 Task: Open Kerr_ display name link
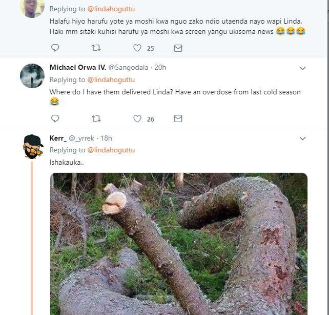tap(58, 138)
